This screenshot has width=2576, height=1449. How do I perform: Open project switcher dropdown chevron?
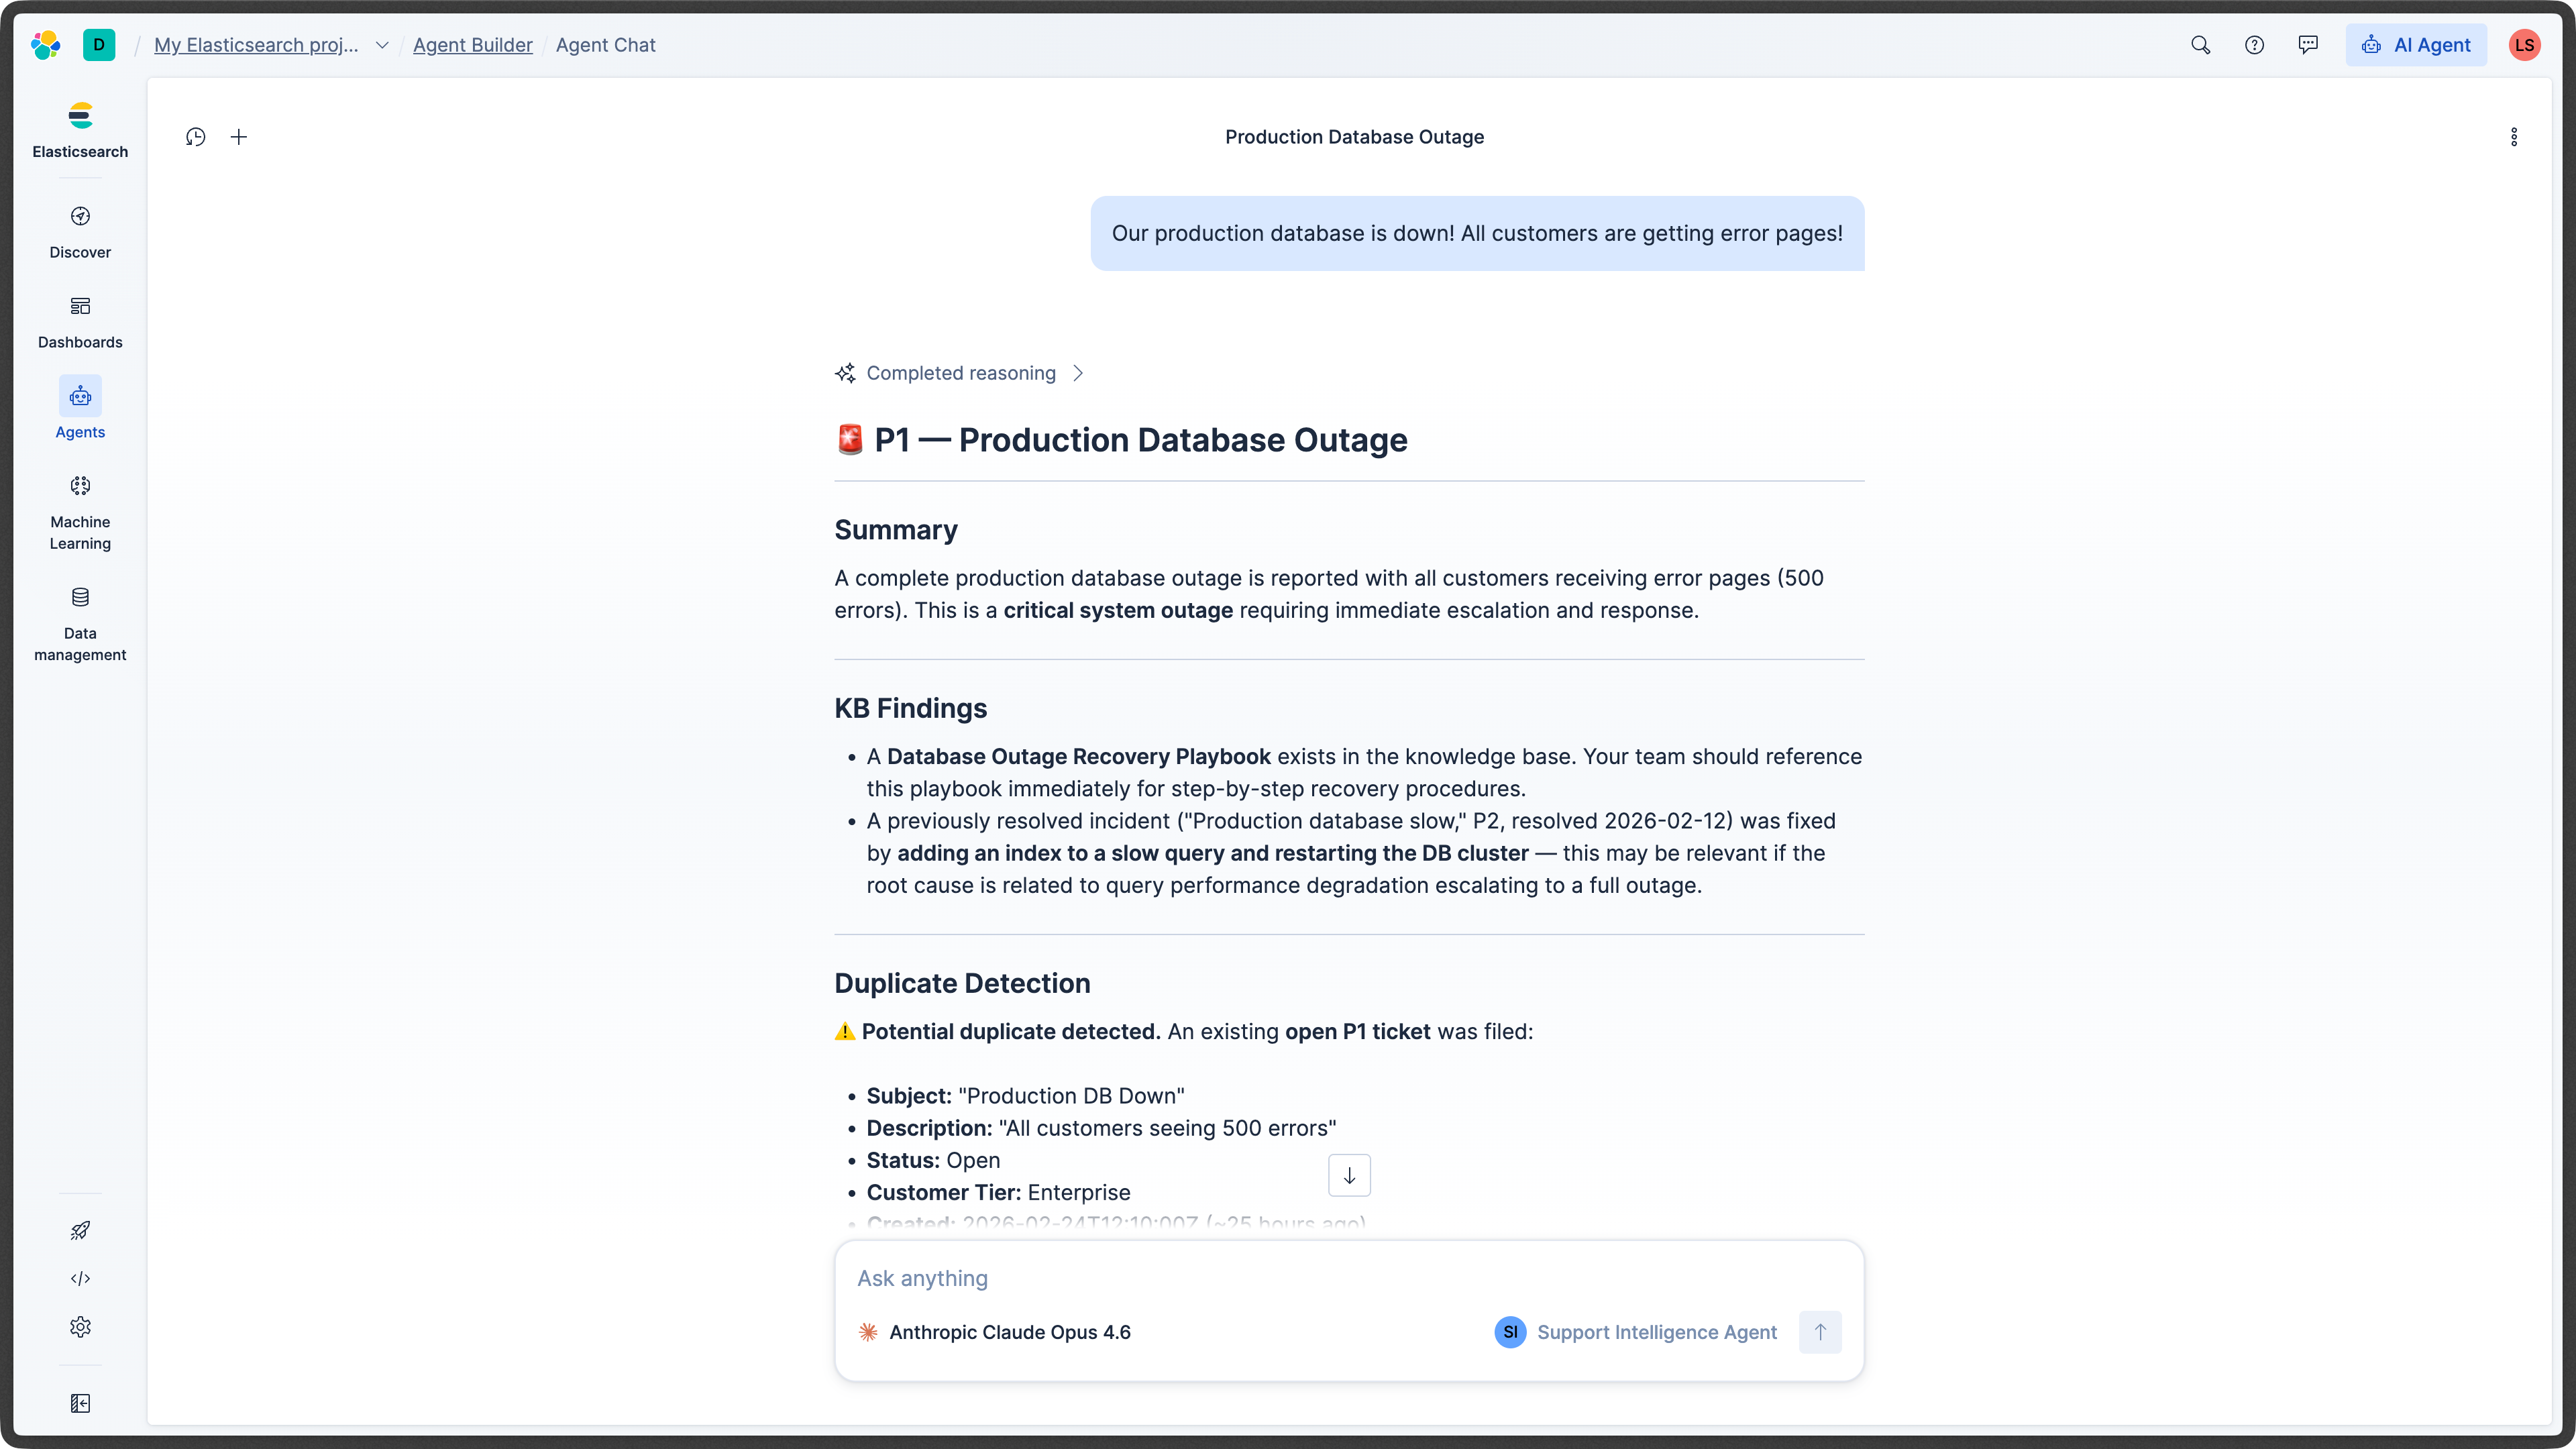point(382,45)
